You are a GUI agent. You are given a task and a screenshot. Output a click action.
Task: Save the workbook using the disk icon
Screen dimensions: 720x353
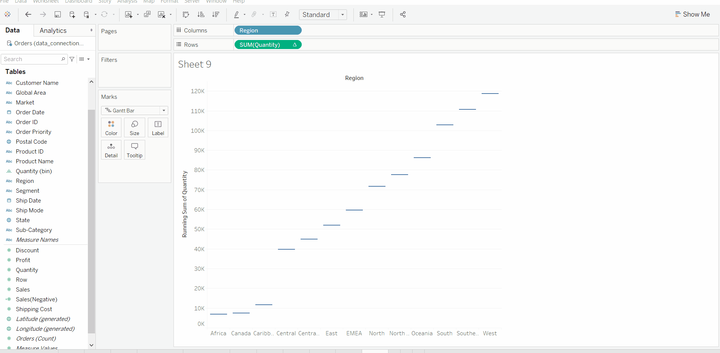click(58, 14)
